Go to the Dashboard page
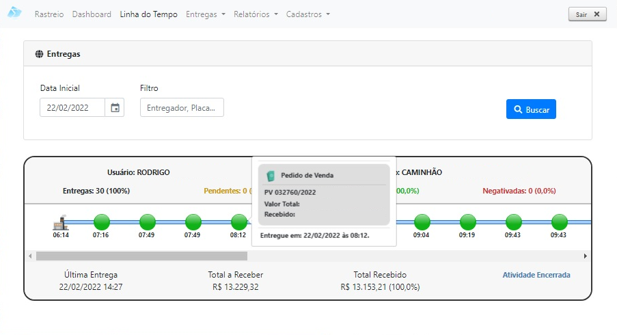 (x=92, y=14)
